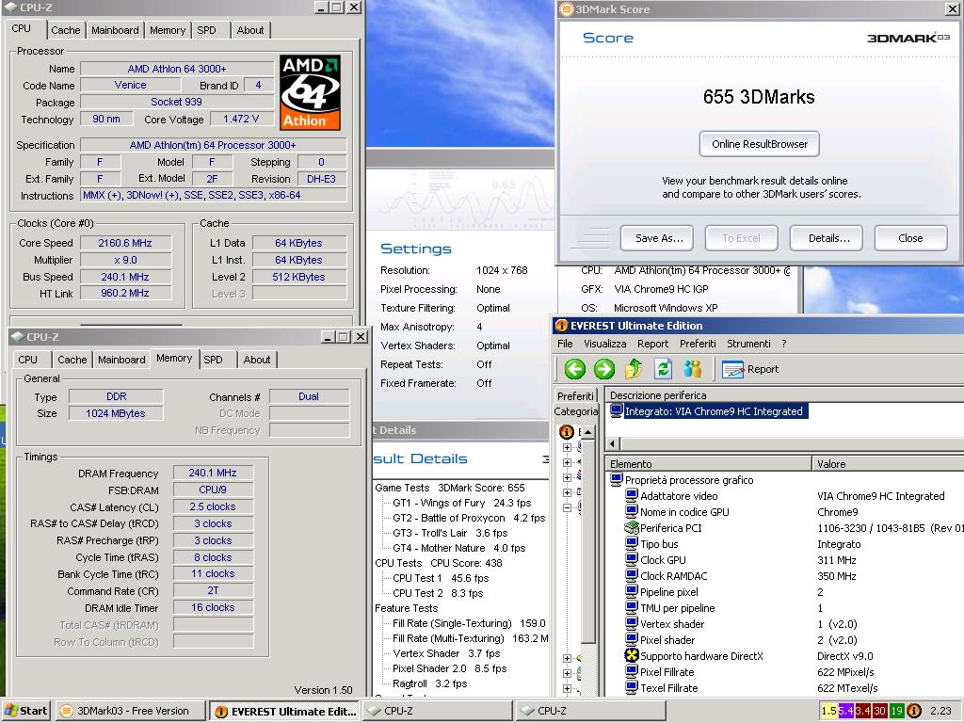This screenshot has width=964, height=723.
Task: Open the Cache tab in upper CPU-Z window
Action: 65,30
